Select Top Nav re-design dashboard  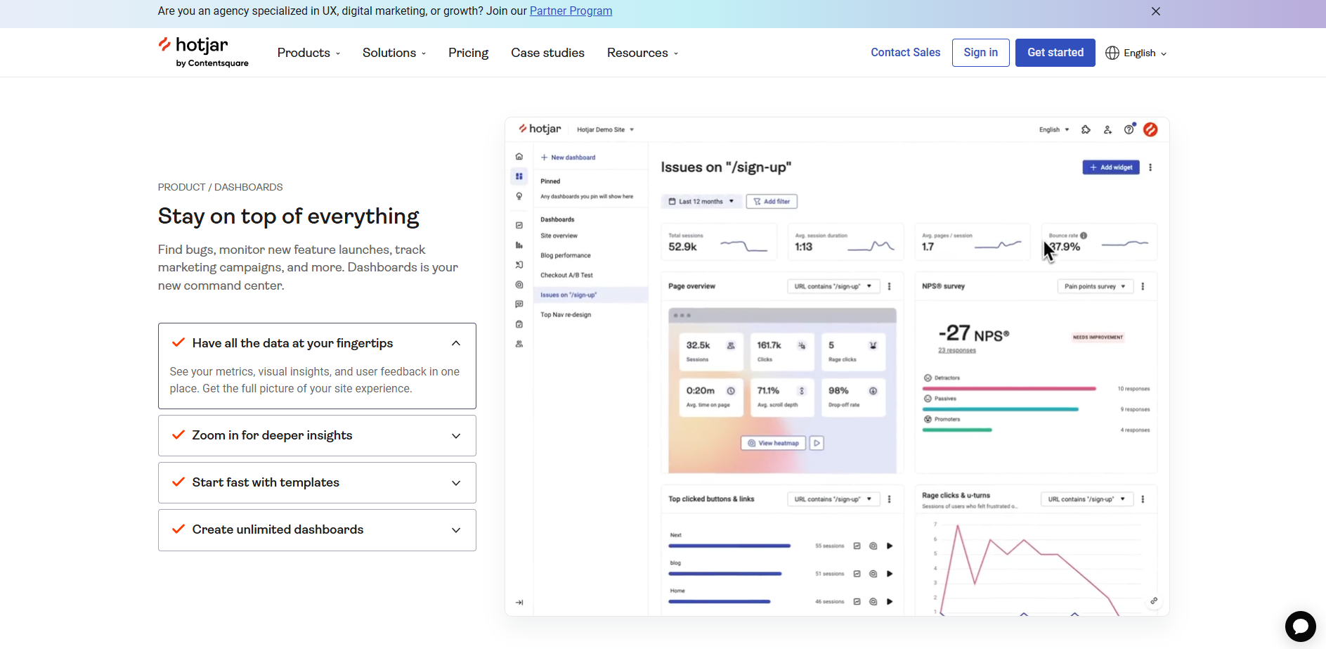click(566, 314)
